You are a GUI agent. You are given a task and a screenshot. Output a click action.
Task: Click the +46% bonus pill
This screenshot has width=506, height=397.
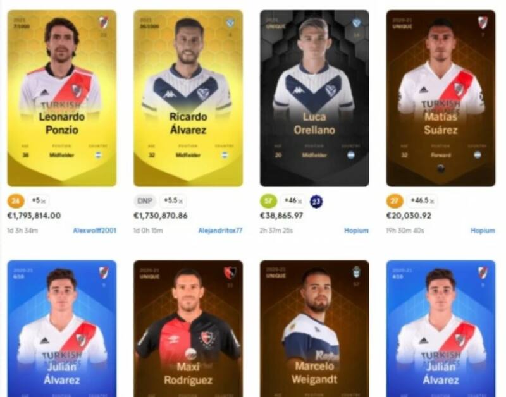point(293,201)
